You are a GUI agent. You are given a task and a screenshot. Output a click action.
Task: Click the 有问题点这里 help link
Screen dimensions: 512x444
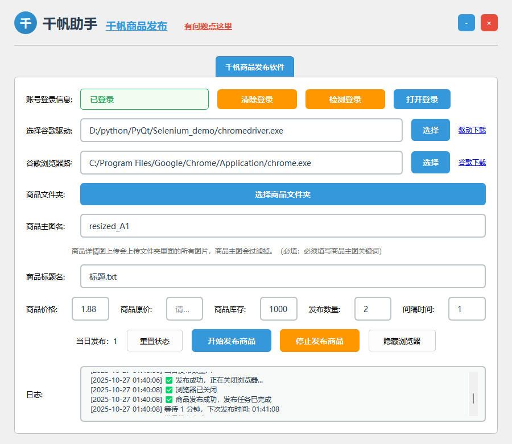207,26
